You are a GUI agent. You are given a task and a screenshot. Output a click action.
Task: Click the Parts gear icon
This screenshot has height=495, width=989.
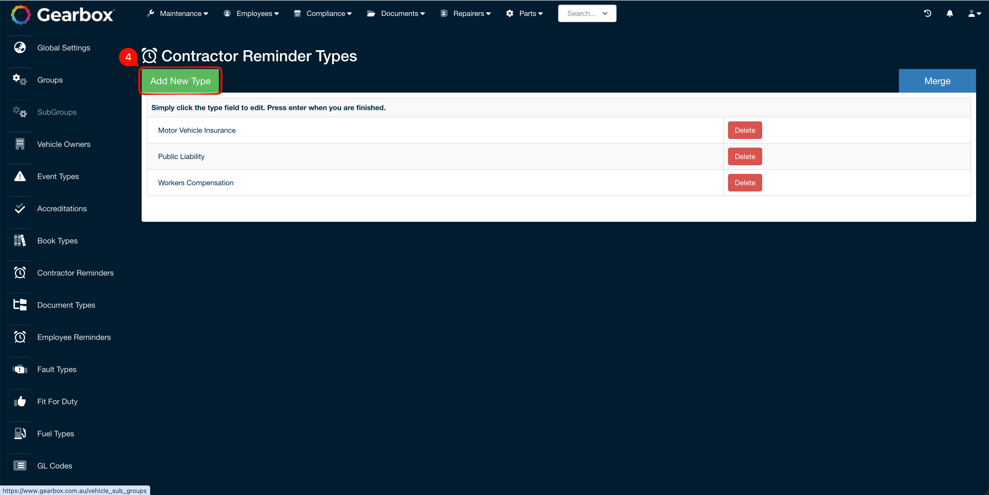pos(510,13)
